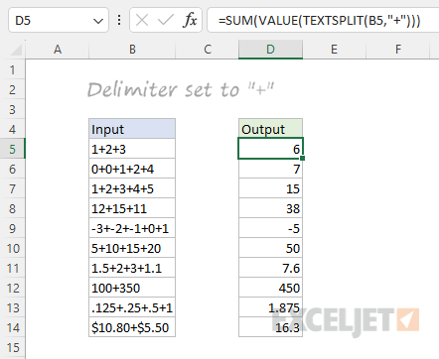Select the Input header cell
This screenshot has width=439, height=359.
(132, 129)
